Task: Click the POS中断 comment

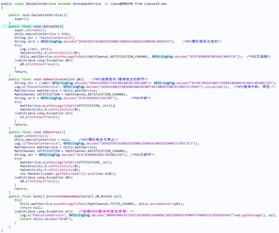Action: [x=141, y=98]
